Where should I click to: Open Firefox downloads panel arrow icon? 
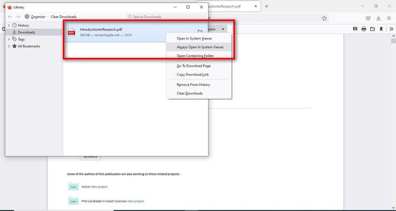379,18
